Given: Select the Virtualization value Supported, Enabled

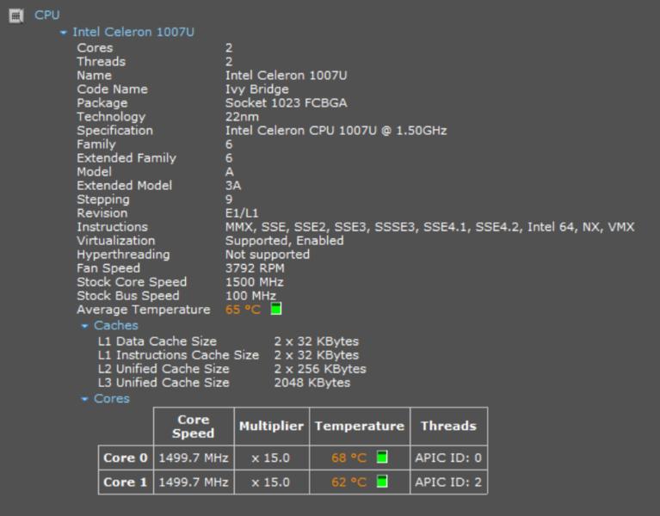Looking at the screenshot, I should (285, 241).
